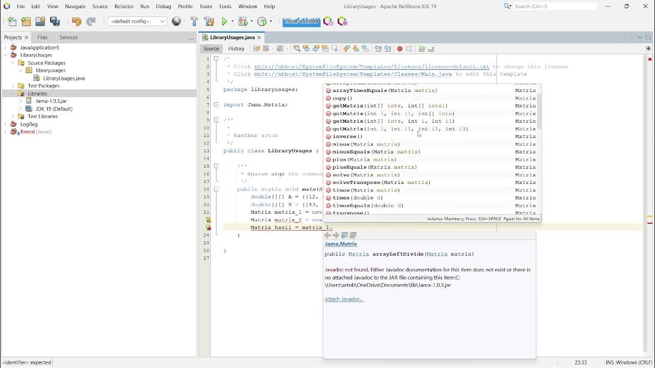Expand the Jama-1.0.3.jar library node
The width and height of the screenshot is (655, 368).
pos(20,101)
